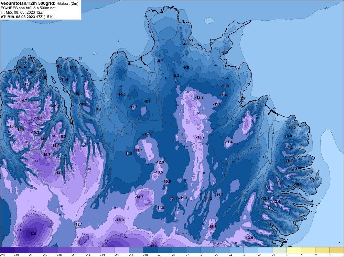This screenshot has height=257, width=344.
Task: Click the legend swatch between -15 and -14
Action: [79, 250]
